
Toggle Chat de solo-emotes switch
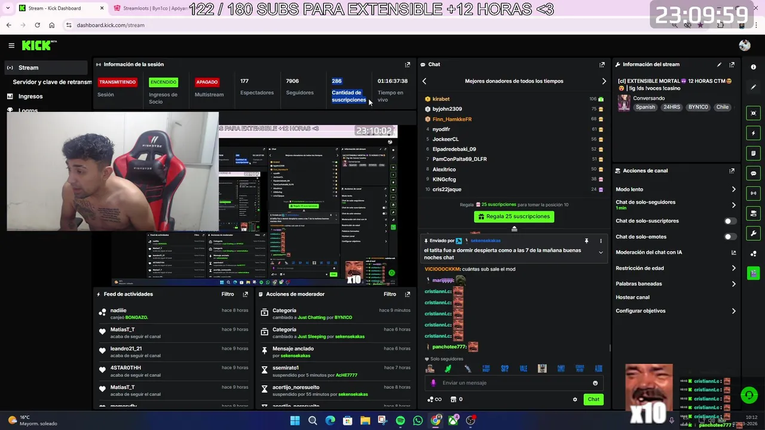click(729, 237)
